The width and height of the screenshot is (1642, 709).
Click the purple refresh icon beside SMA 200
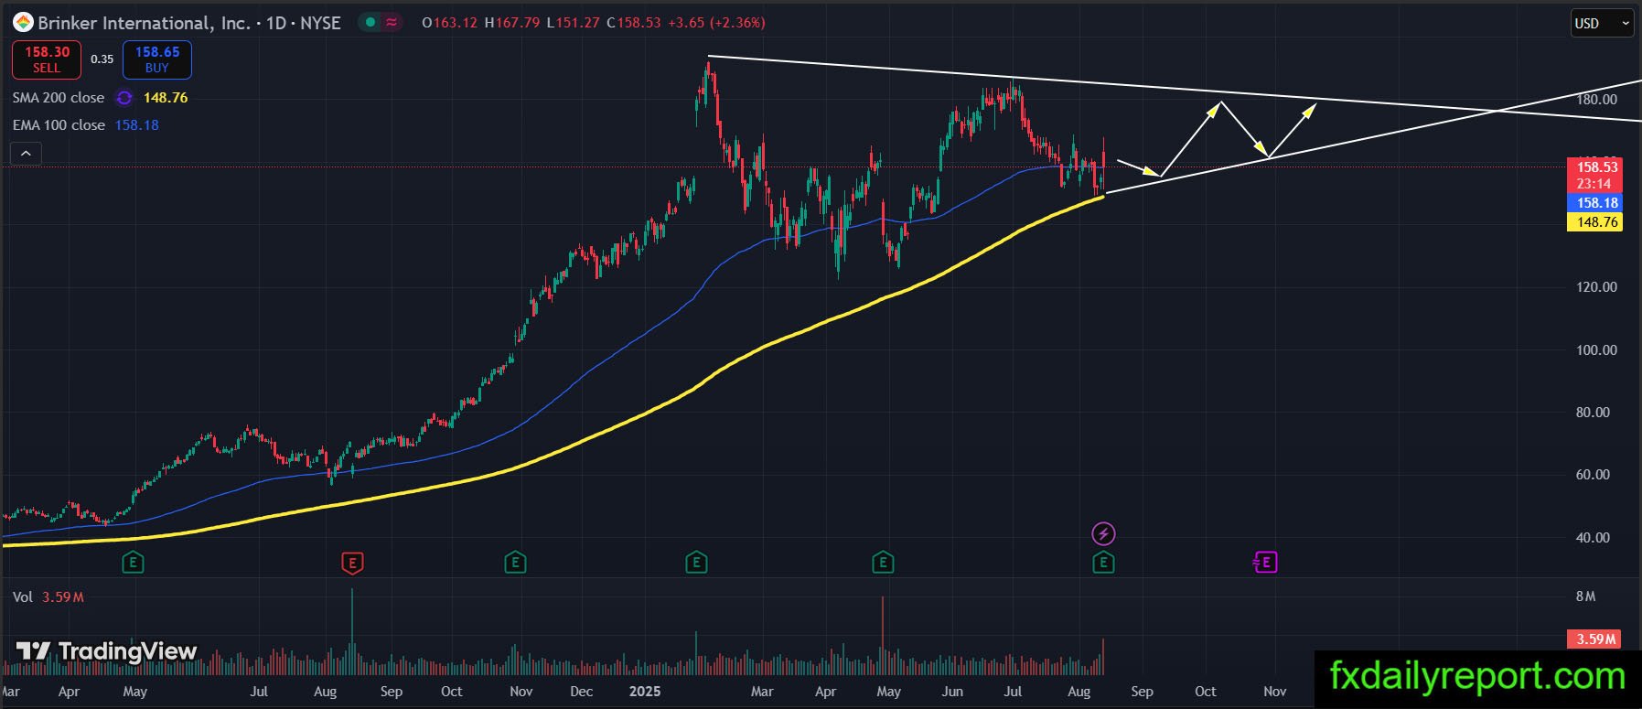[124, 98]
